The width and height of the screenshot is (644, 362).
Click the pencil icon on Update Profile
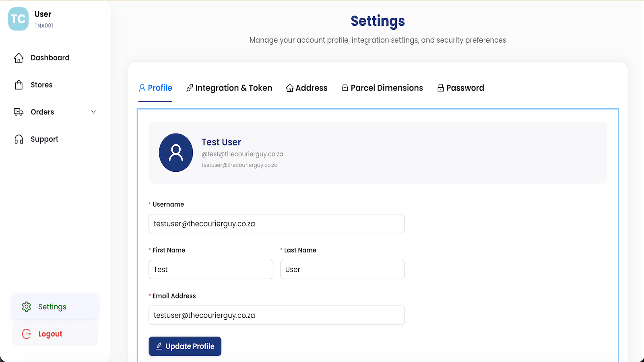coord(159,346)
